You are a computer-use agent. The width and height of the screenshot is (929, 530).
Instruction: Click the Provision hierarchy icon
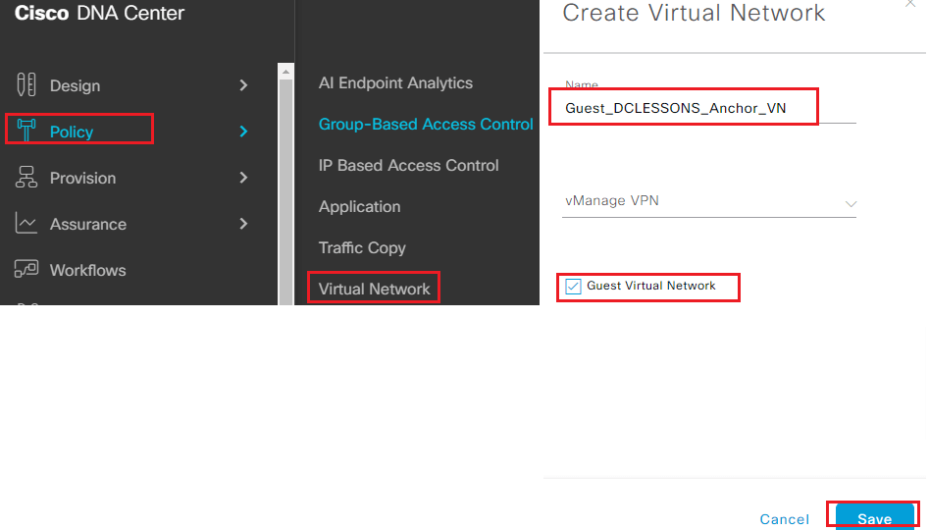(x=26, y=178)
